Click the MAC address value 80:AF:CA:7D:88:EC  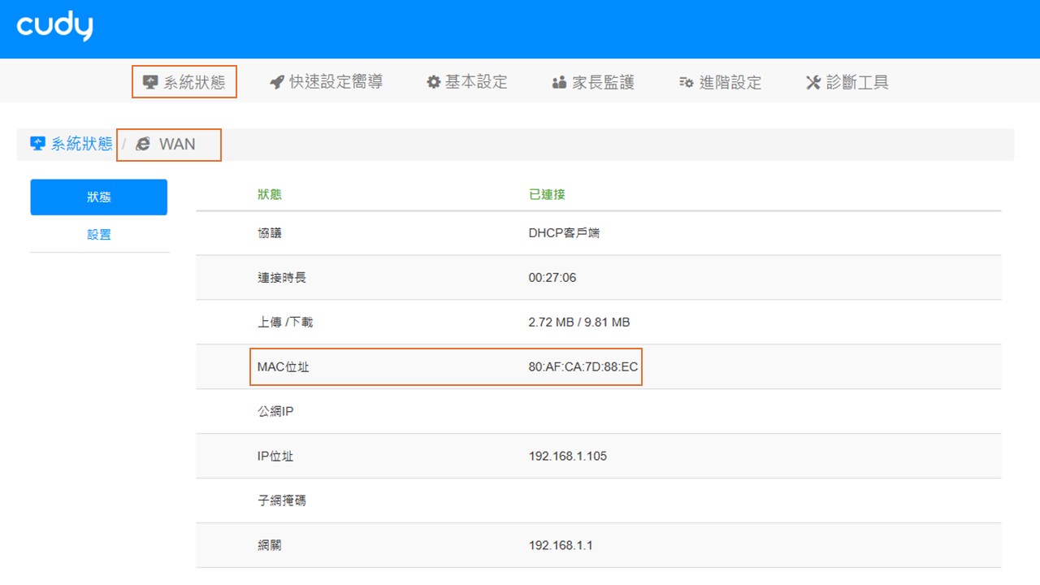[x=583, y=367]
